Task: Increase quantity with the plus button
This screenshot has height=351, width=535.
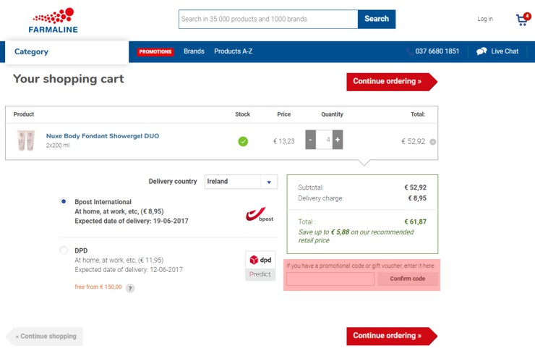Action: click(x=338, y=140)
